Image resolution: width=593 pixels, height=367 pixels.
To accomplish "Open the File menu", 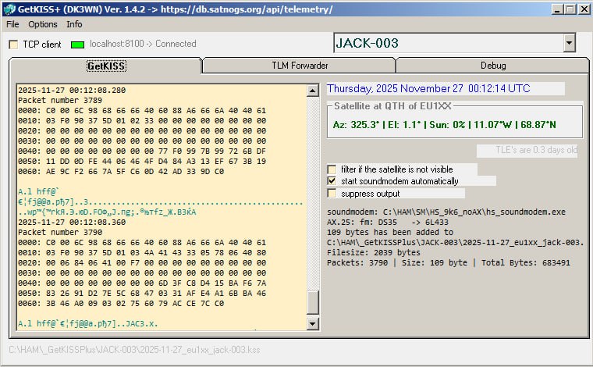I will coord(12,24).
